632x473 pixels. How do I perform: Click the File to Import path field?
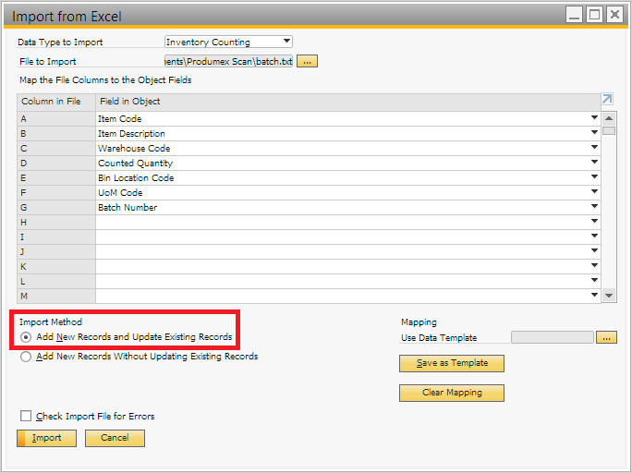tap(228, 61)
